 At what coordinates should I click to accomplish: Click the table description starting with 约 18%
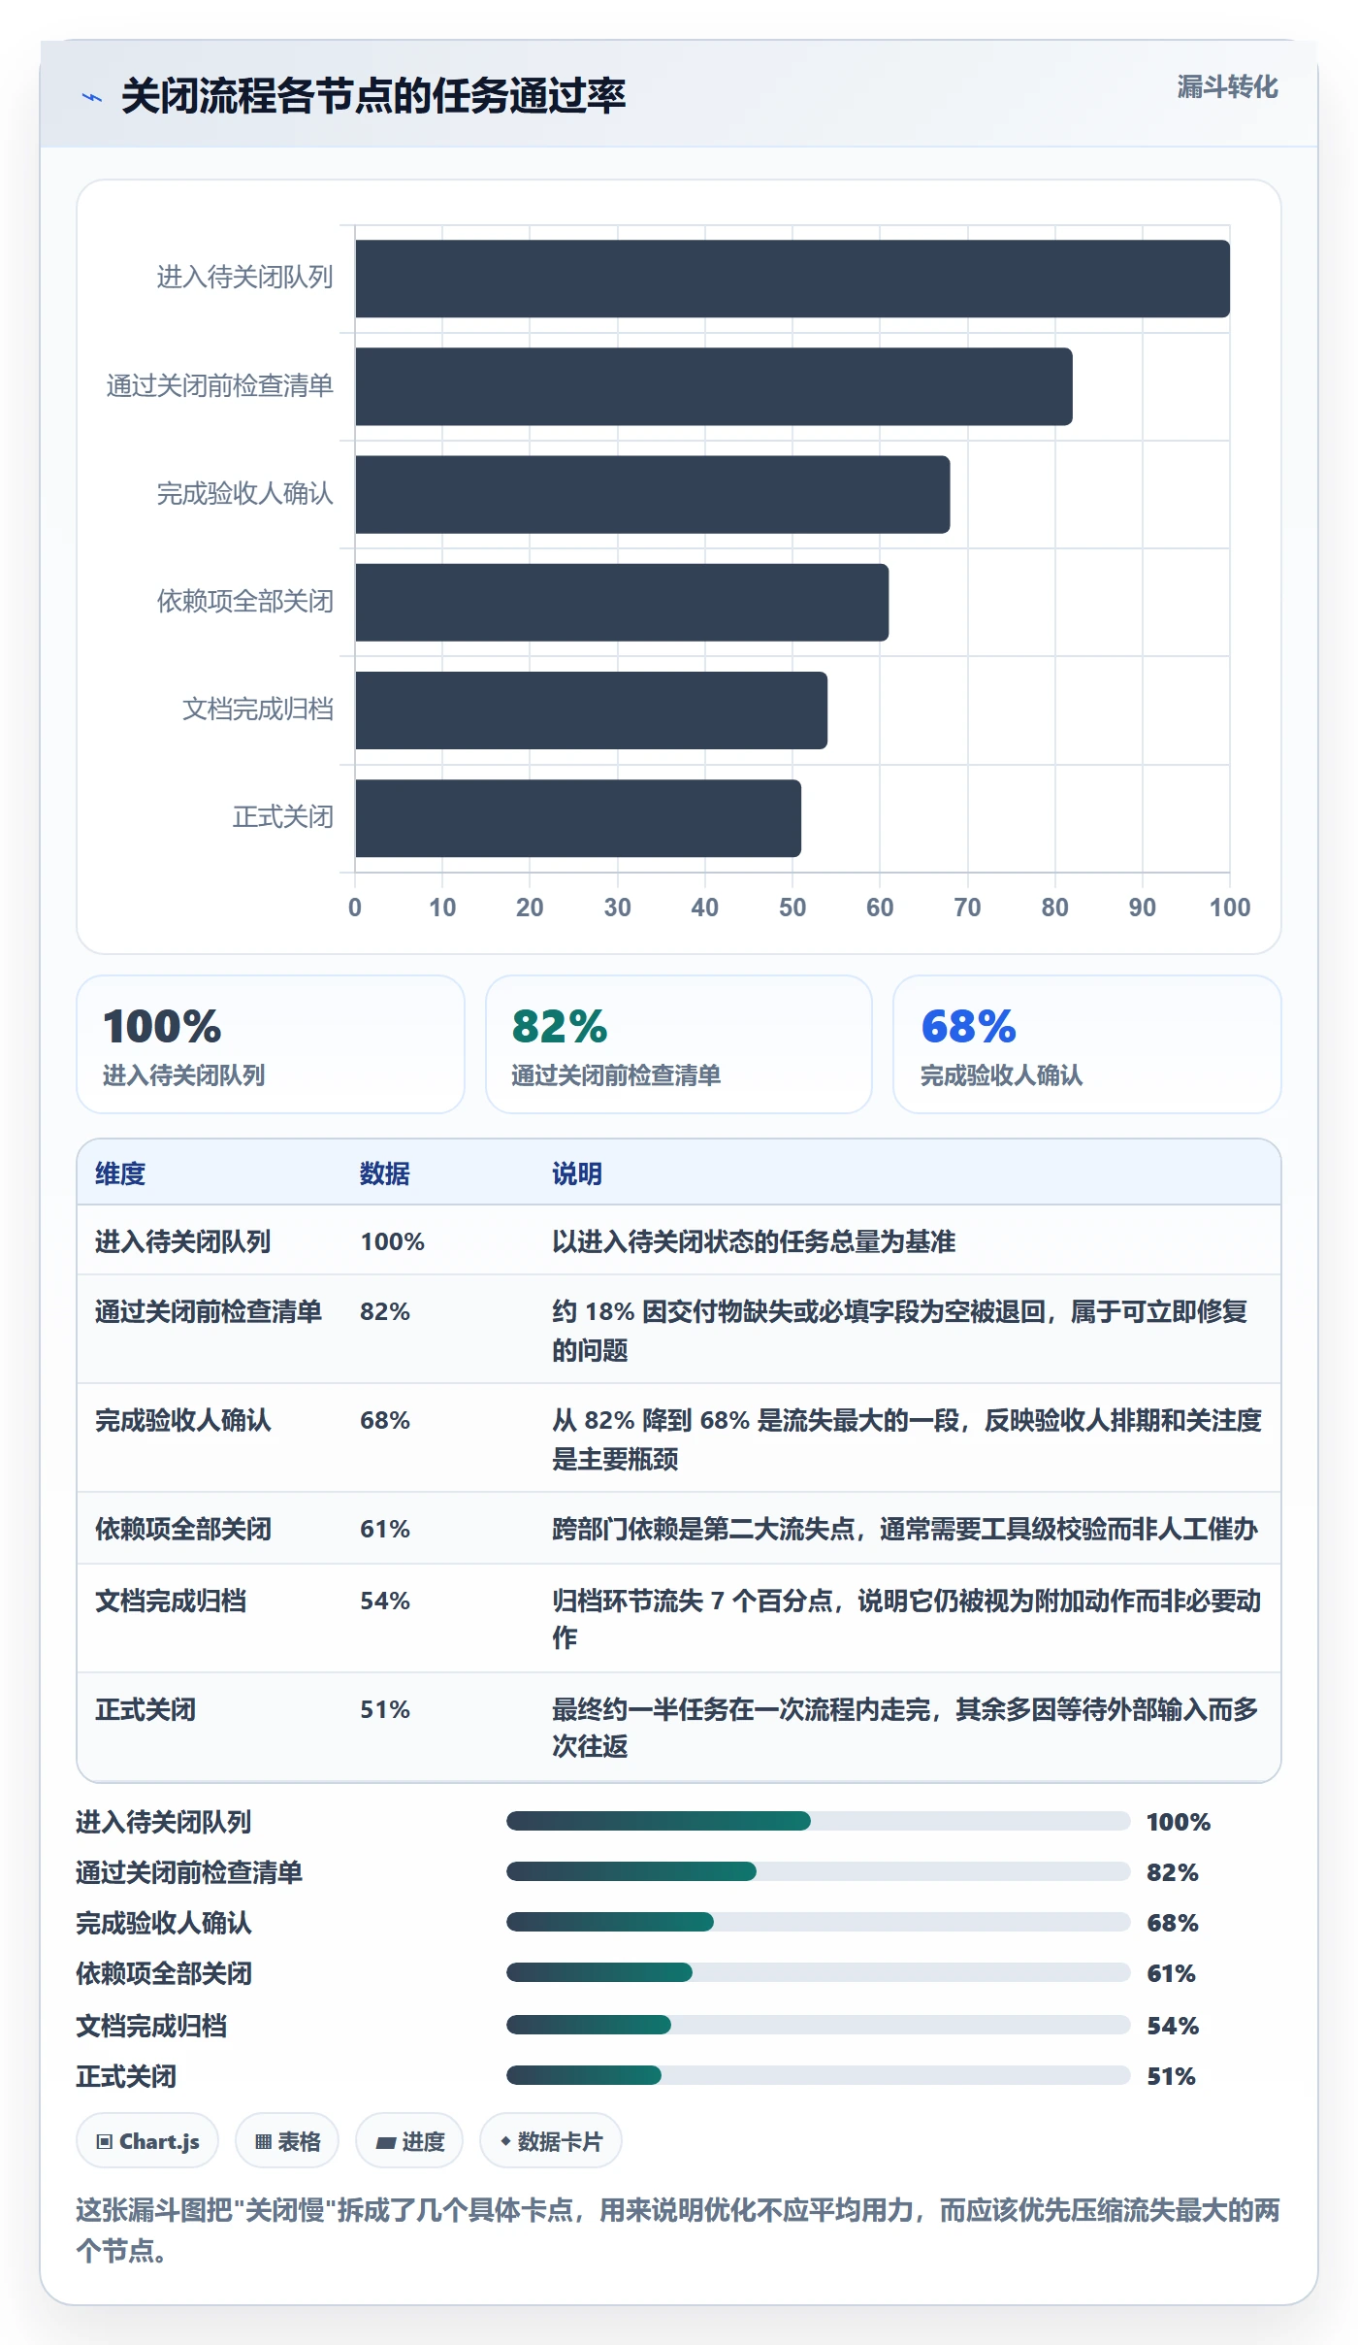(900, 1330)
